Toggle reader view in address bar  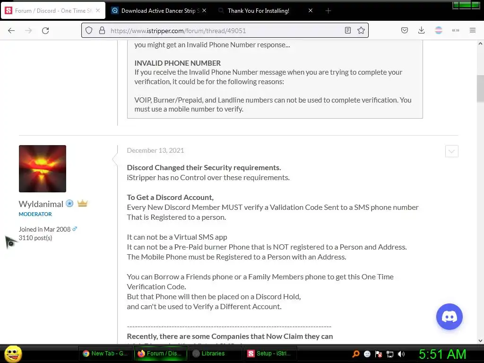[348, 30]
